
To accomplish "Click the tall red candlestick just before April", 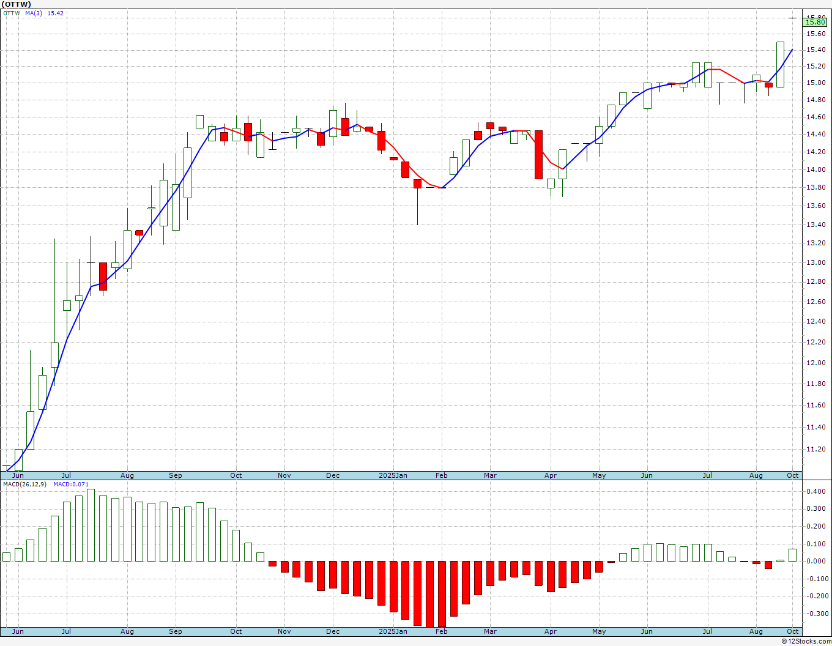I will [x=538, y=154].
